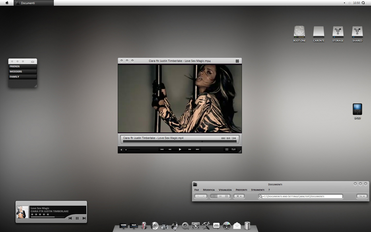Open the W.I.P. stack in the dock
The height and width of the screenshot is (232, 371).
(x=134, y=226)
